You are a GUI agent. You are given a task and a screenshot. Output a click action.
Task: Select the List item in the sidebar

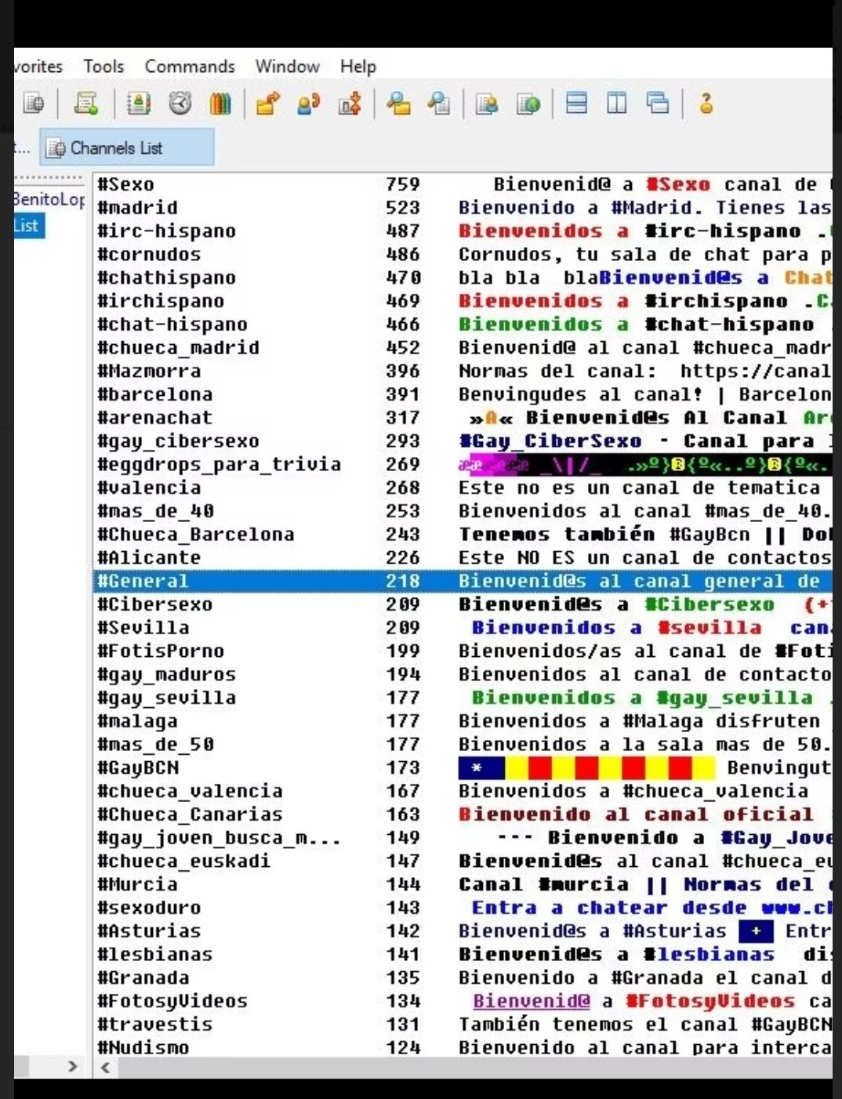tap(26, 226)
